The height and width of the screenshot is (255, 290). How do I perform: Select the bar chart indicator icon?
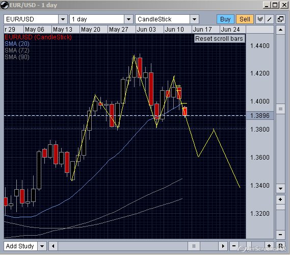click(260, 19)
